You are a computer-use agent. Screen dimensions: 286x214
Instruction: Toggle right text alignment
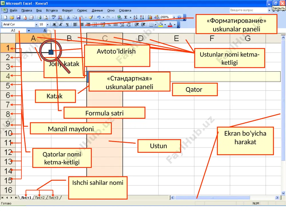pyautogui.click(x=88, y=25)
